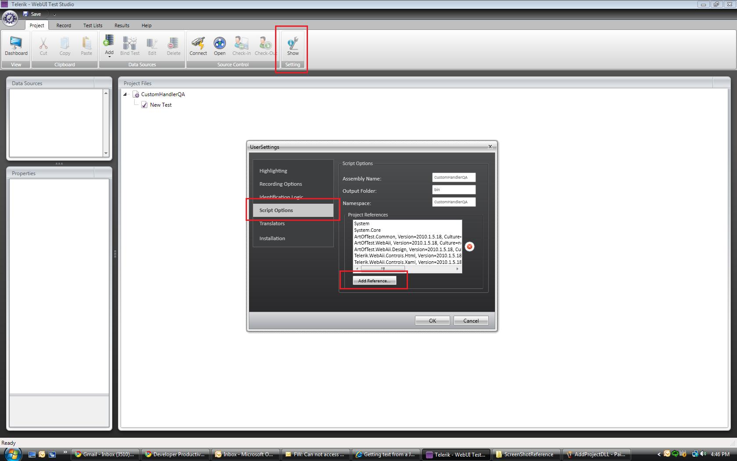Open 'Getting text from a J...' IE taskbar window
The height and width of the screenshot is (461, 737).
click(386, 454)
